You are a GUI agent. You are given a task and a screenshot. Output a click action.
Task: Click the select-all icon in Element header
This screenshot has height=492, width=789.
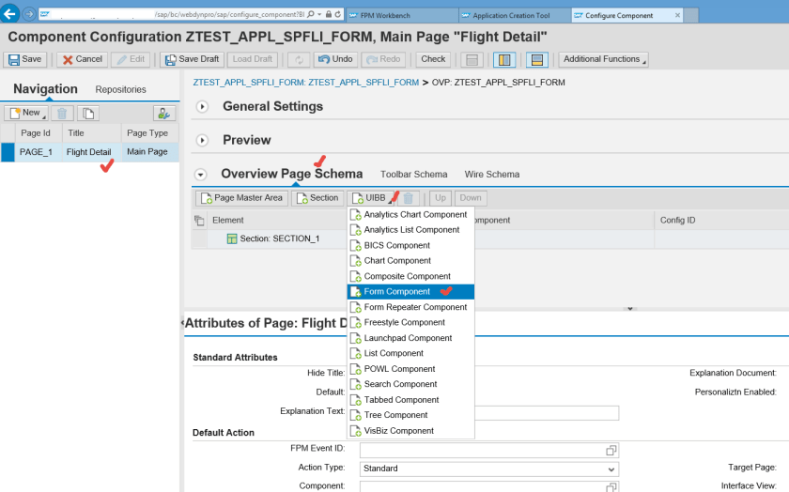(x=199, y=221)
